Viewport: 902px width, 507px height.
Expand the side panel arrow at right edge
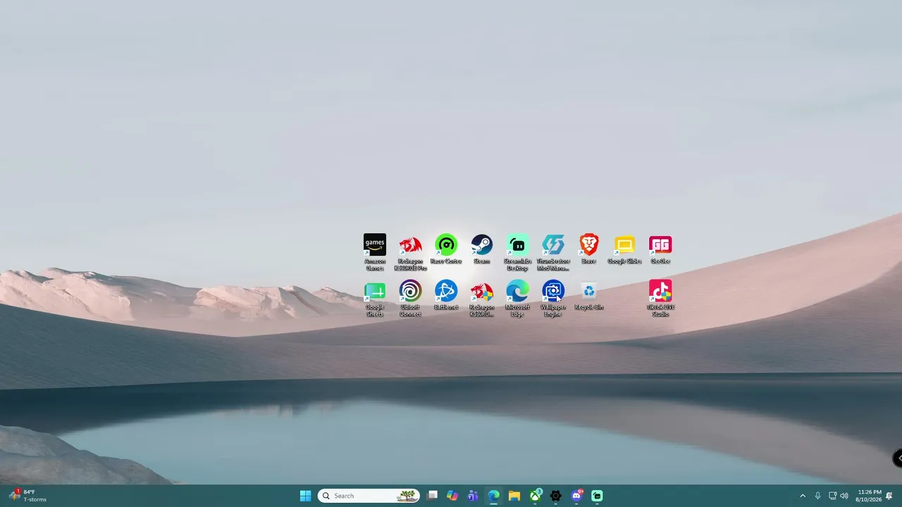tap(898, 458)
